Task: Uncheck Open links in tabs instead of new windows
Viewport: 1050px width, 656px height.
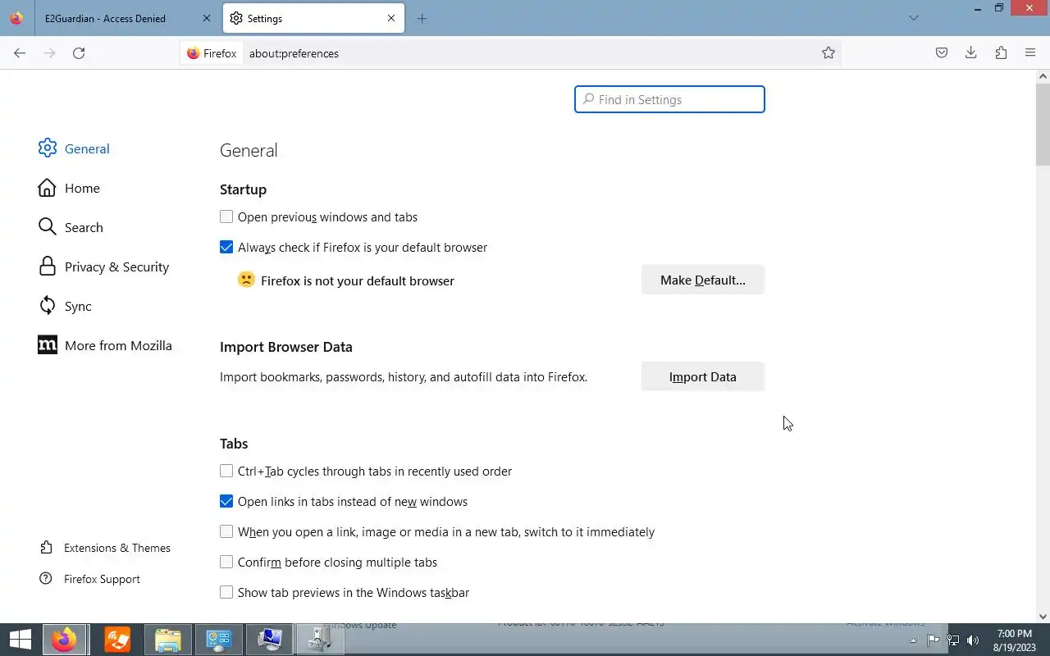Action: pyautogui.click(x=226, y=502)
